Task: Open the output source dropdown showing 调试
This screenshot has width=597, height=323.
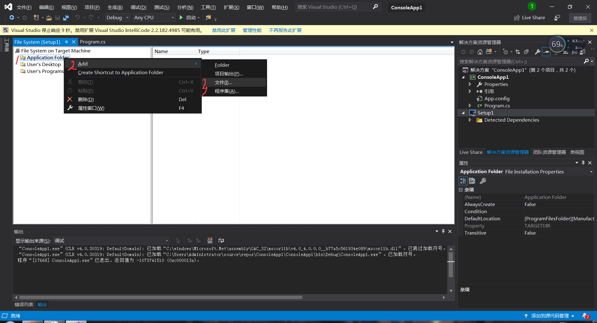Action: [x=112, y=241]
